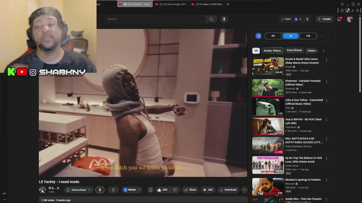The height and width of the screenshot is (203, 362).
Task: Select the All filter chip
Action: pyautogui.click(x=256, y=50)
